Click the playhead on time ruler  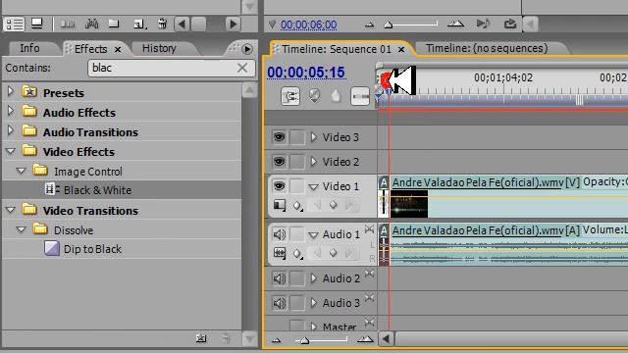(388, 81)
